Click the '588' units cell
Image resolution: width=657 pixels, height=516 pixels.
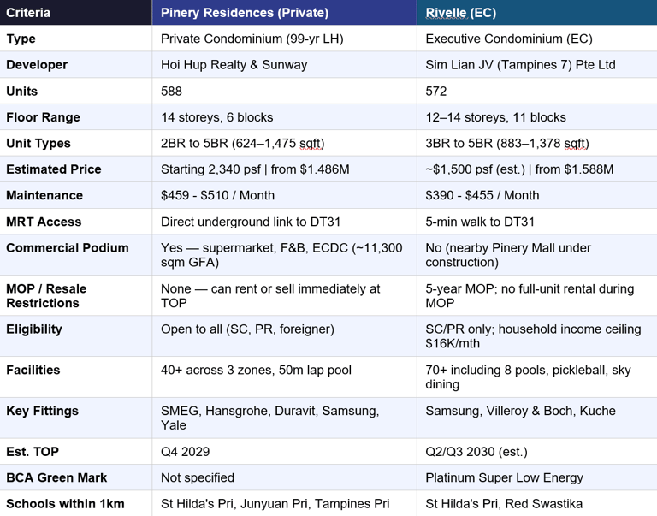285,91
